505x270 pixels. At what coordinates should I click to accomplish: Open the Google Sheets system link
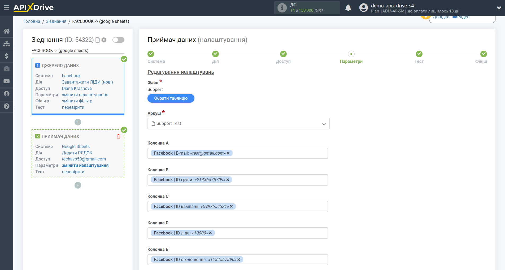click(76, 147)
